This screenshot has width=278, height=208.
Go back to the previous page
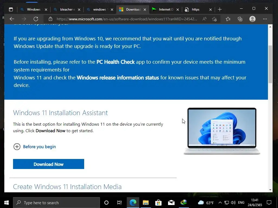click(12, 19)
